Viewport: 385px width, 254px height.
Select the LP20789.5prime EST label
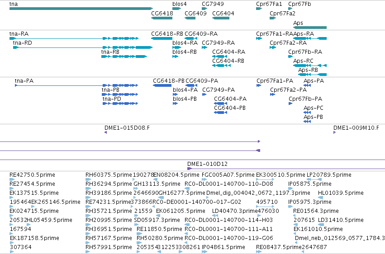coord(329,175)
